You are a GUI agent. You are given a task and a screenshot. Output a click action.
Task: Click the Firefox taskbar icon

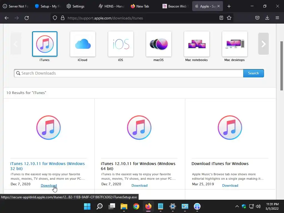[x=148, y=206]
